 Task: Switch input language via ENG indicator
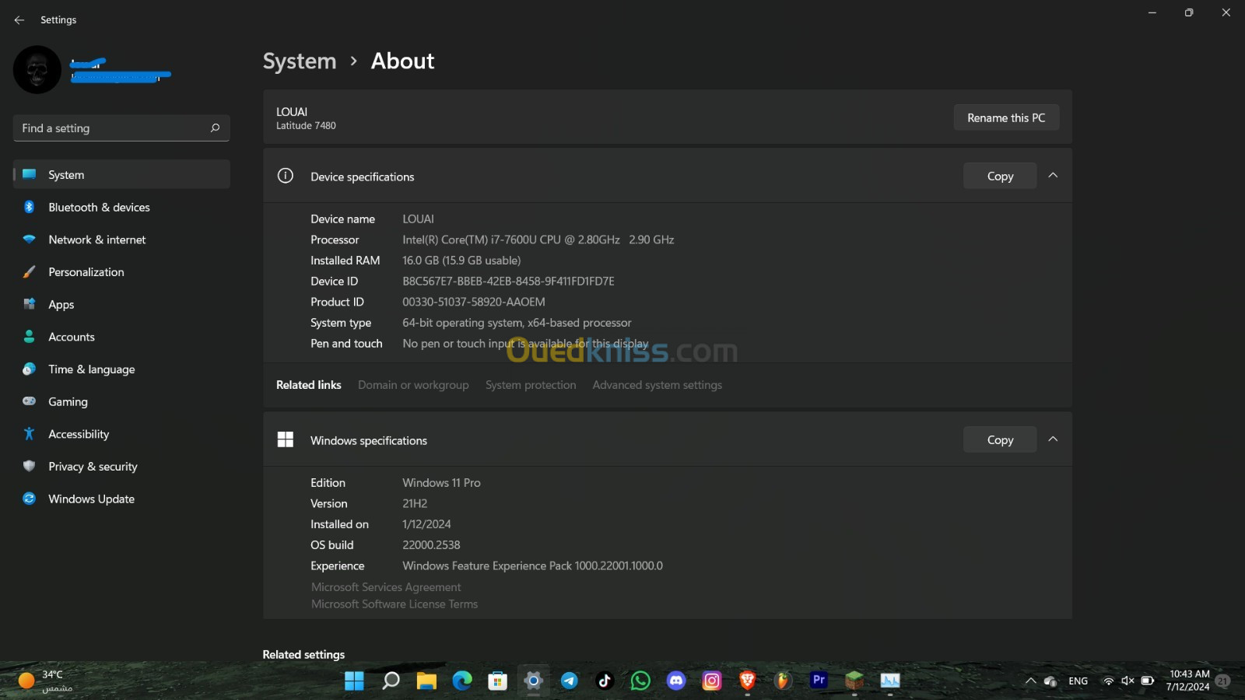tap(1078, 681)
